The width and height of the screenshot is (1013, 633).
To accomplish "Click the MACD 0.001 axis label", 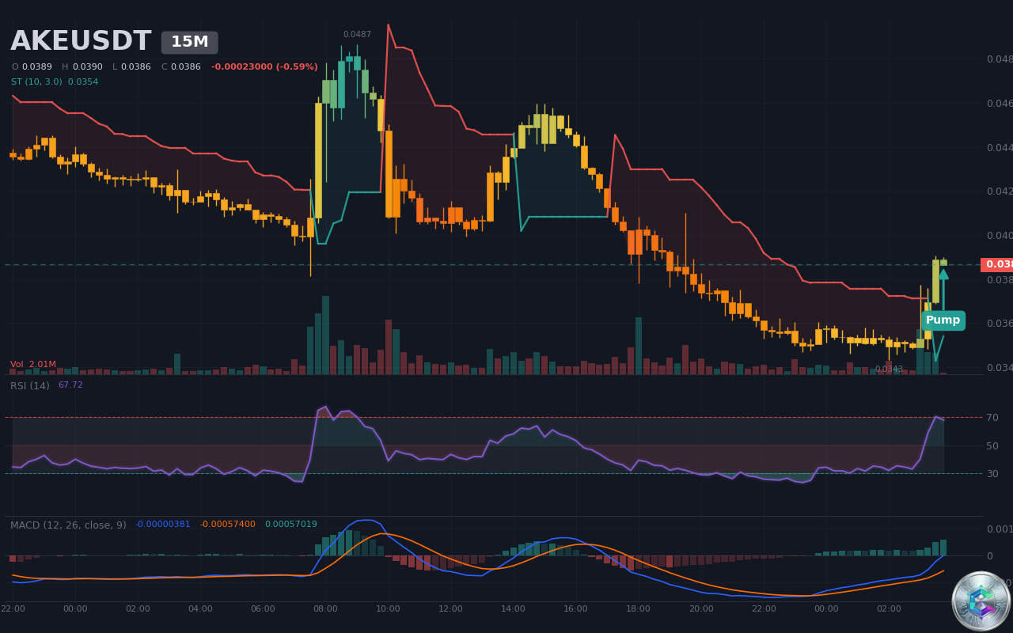I will tap(999, 529).
